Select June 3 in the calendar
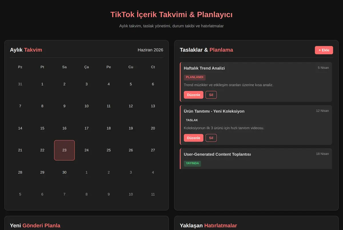 (87, 84)
